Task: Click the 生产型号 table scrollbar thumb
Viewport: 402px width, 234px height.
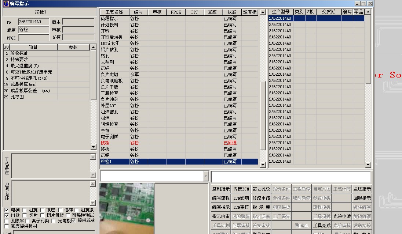Action: 368,49
